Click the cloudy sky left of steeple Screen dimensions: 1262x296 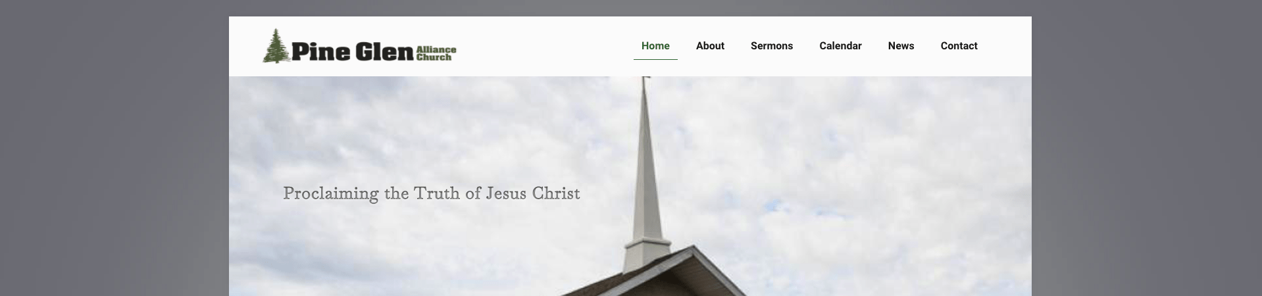pyautogui.click(x=428, y=132)
